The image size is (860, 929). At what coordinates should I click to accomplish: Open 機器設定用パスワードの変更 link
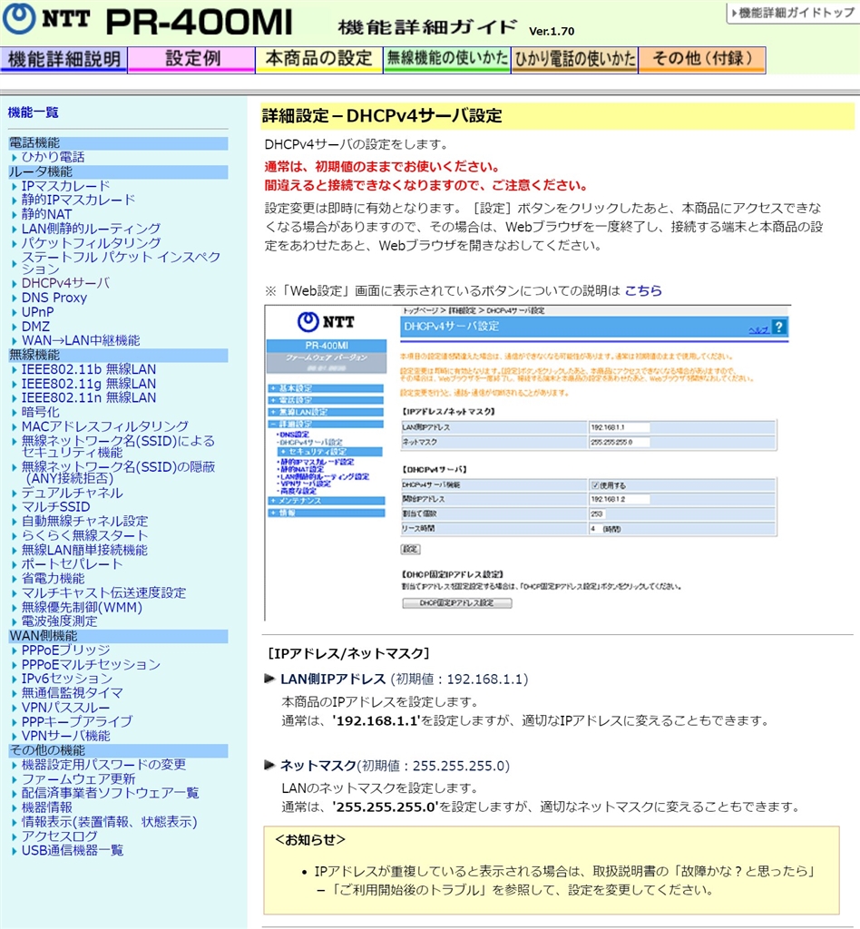pyautogui.click(x=103, y=764)
